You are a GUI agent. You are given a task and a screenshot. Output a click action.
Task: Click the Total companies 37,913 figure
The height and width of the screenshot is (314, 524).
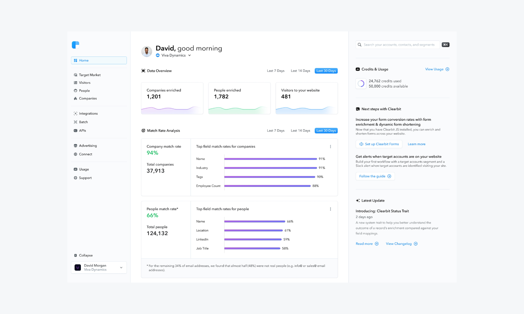point(155,171)
